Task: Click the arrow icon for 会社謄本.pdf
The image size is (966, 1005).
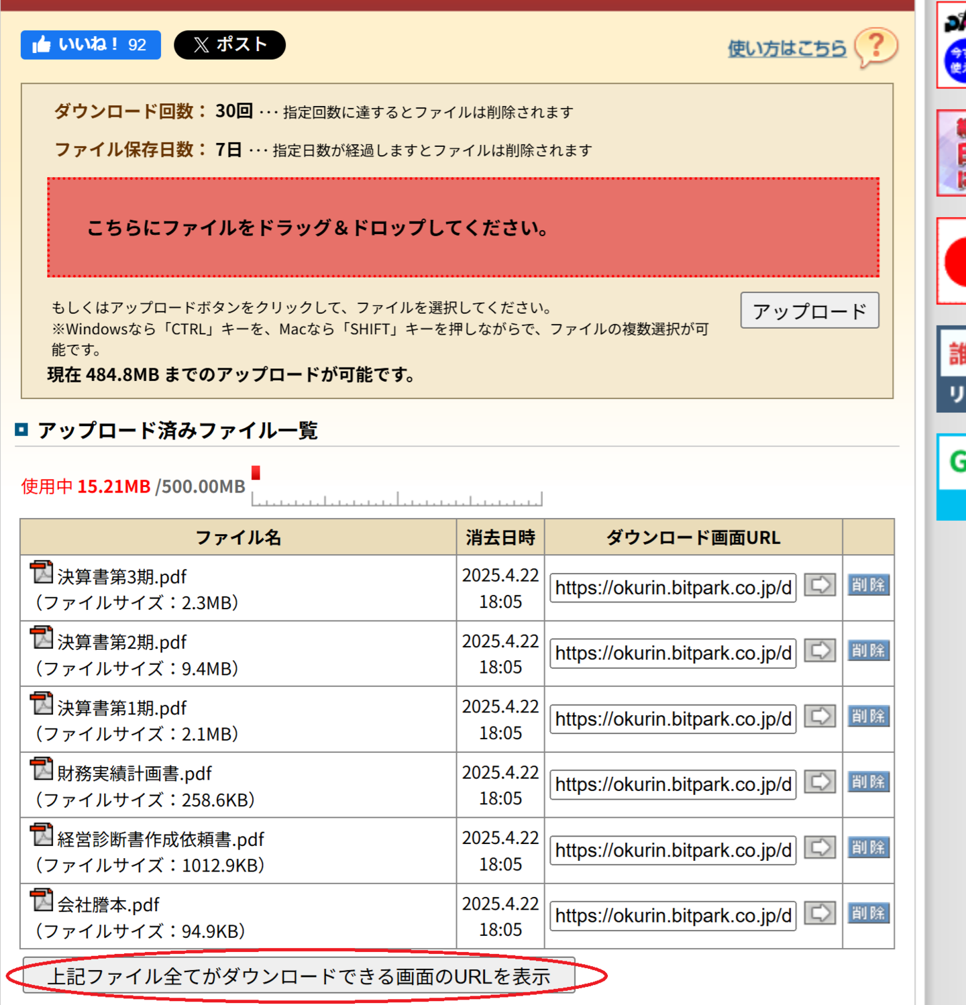Action: [819, 914]
